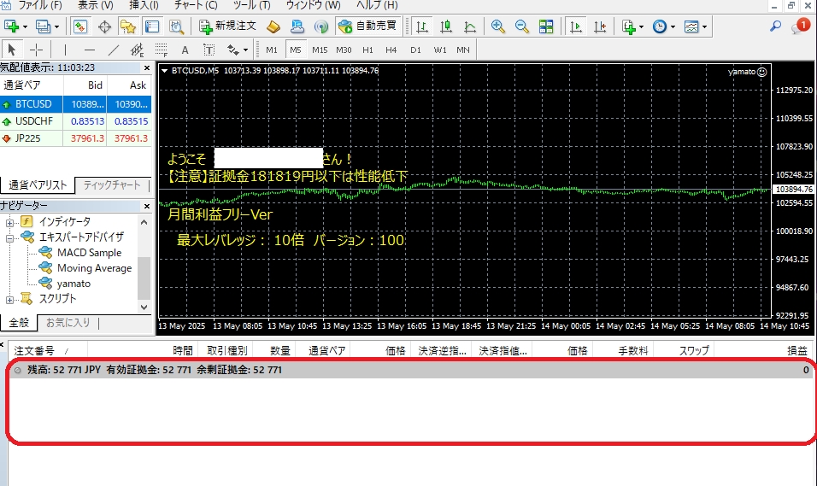Switch timeframe to H1
Viewport: 817px width, 486px height.
[x=367, y=50]
